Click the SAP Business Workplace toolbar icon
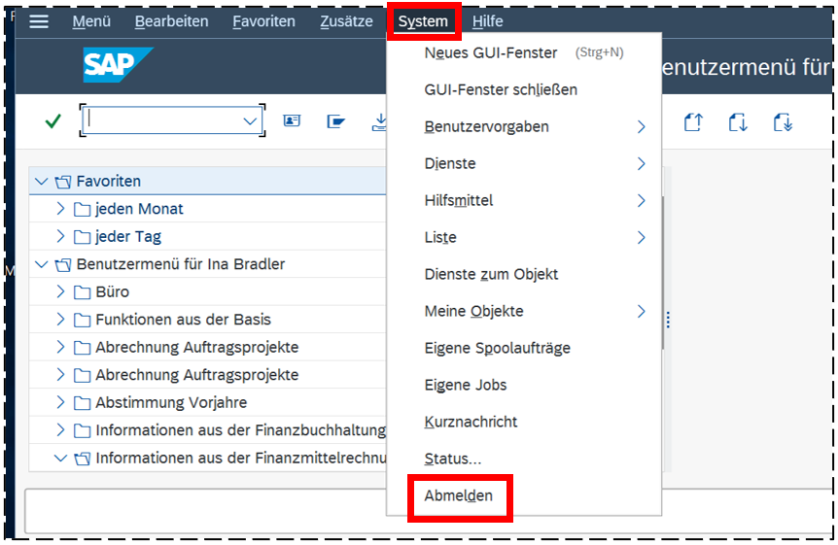 pyautogui.click(x=292, y=121)
